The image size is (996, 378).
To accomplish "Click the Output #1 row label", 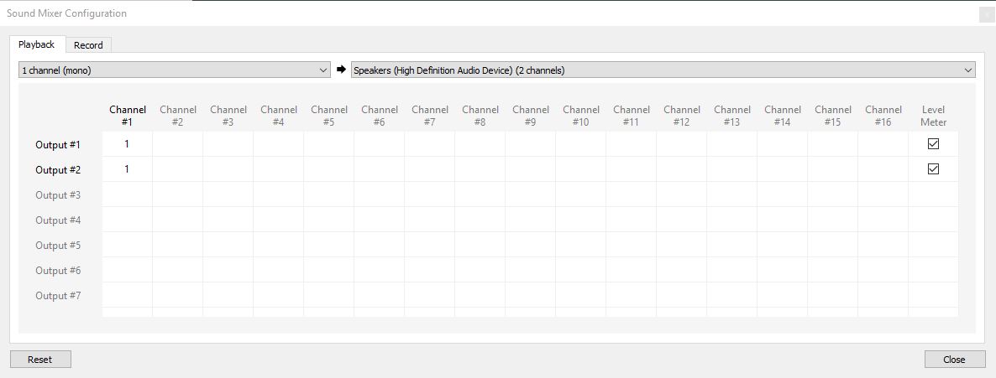I will (58, 145).
